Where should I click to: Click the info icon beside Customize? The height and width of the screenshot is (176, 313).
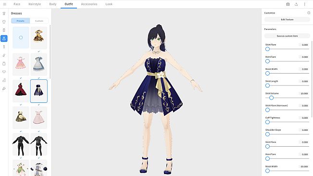[309, 13]
